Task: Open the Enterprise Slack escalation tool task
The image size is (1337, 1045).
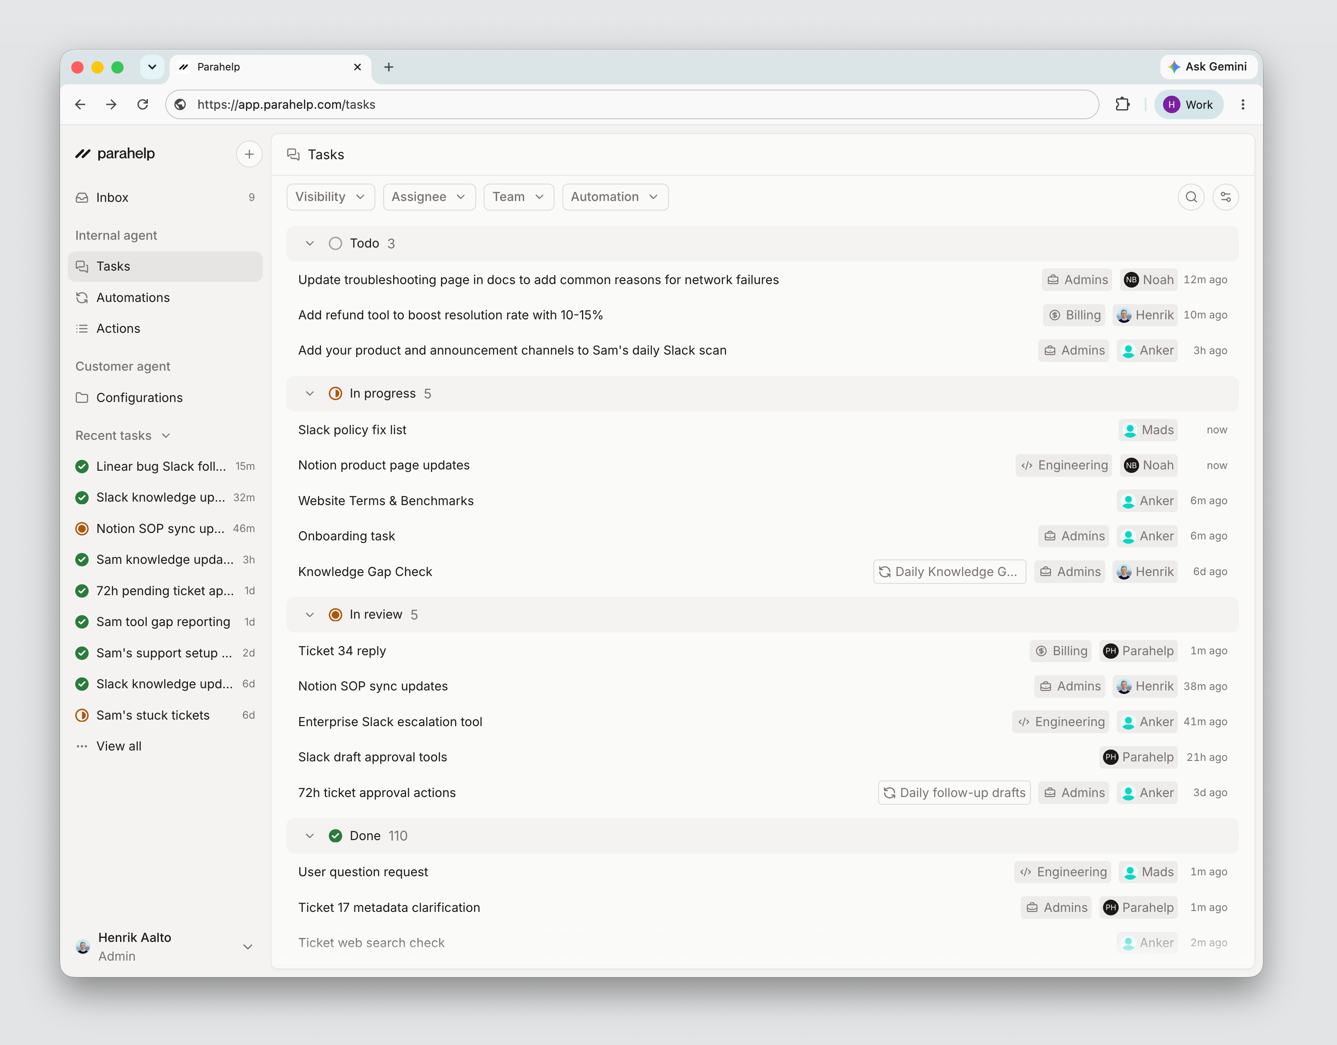Action: point(762,722)
